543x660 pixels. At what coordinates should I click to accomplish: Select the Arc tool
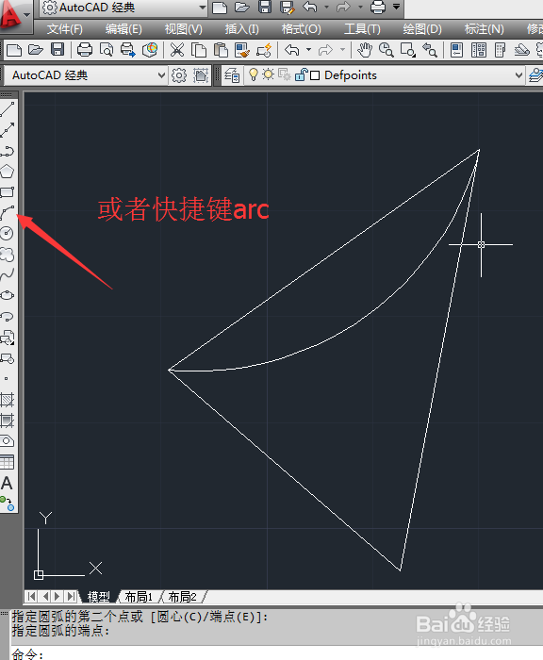[8, 213]
